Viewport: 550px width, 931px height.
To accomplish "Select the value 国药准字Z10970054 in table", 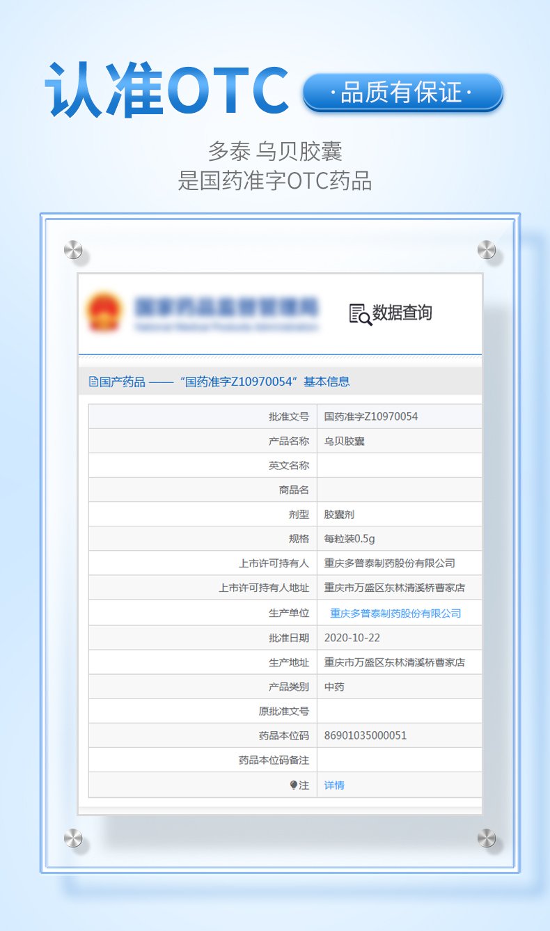I will click(371, 416).
